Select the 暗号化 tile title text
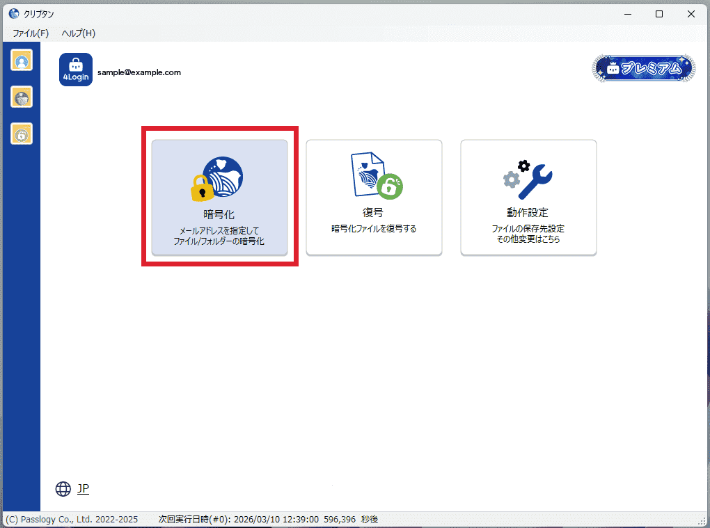The image size is (710, 528). [219, 215]
